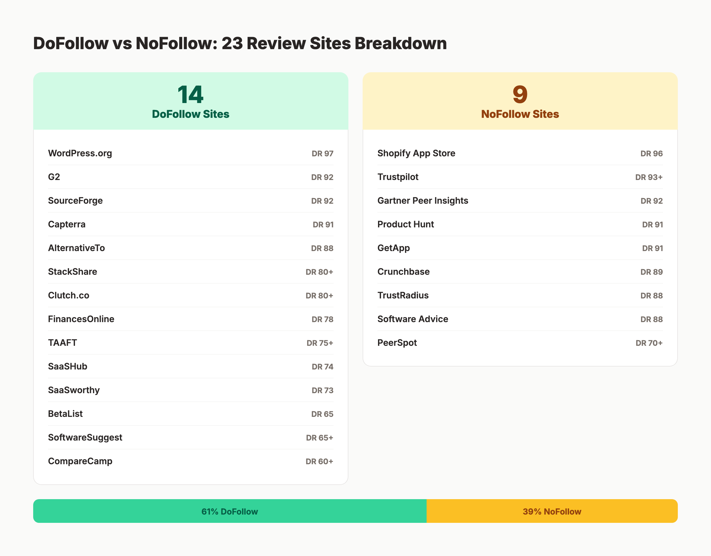Click the StackShare entry

(73, 271)
